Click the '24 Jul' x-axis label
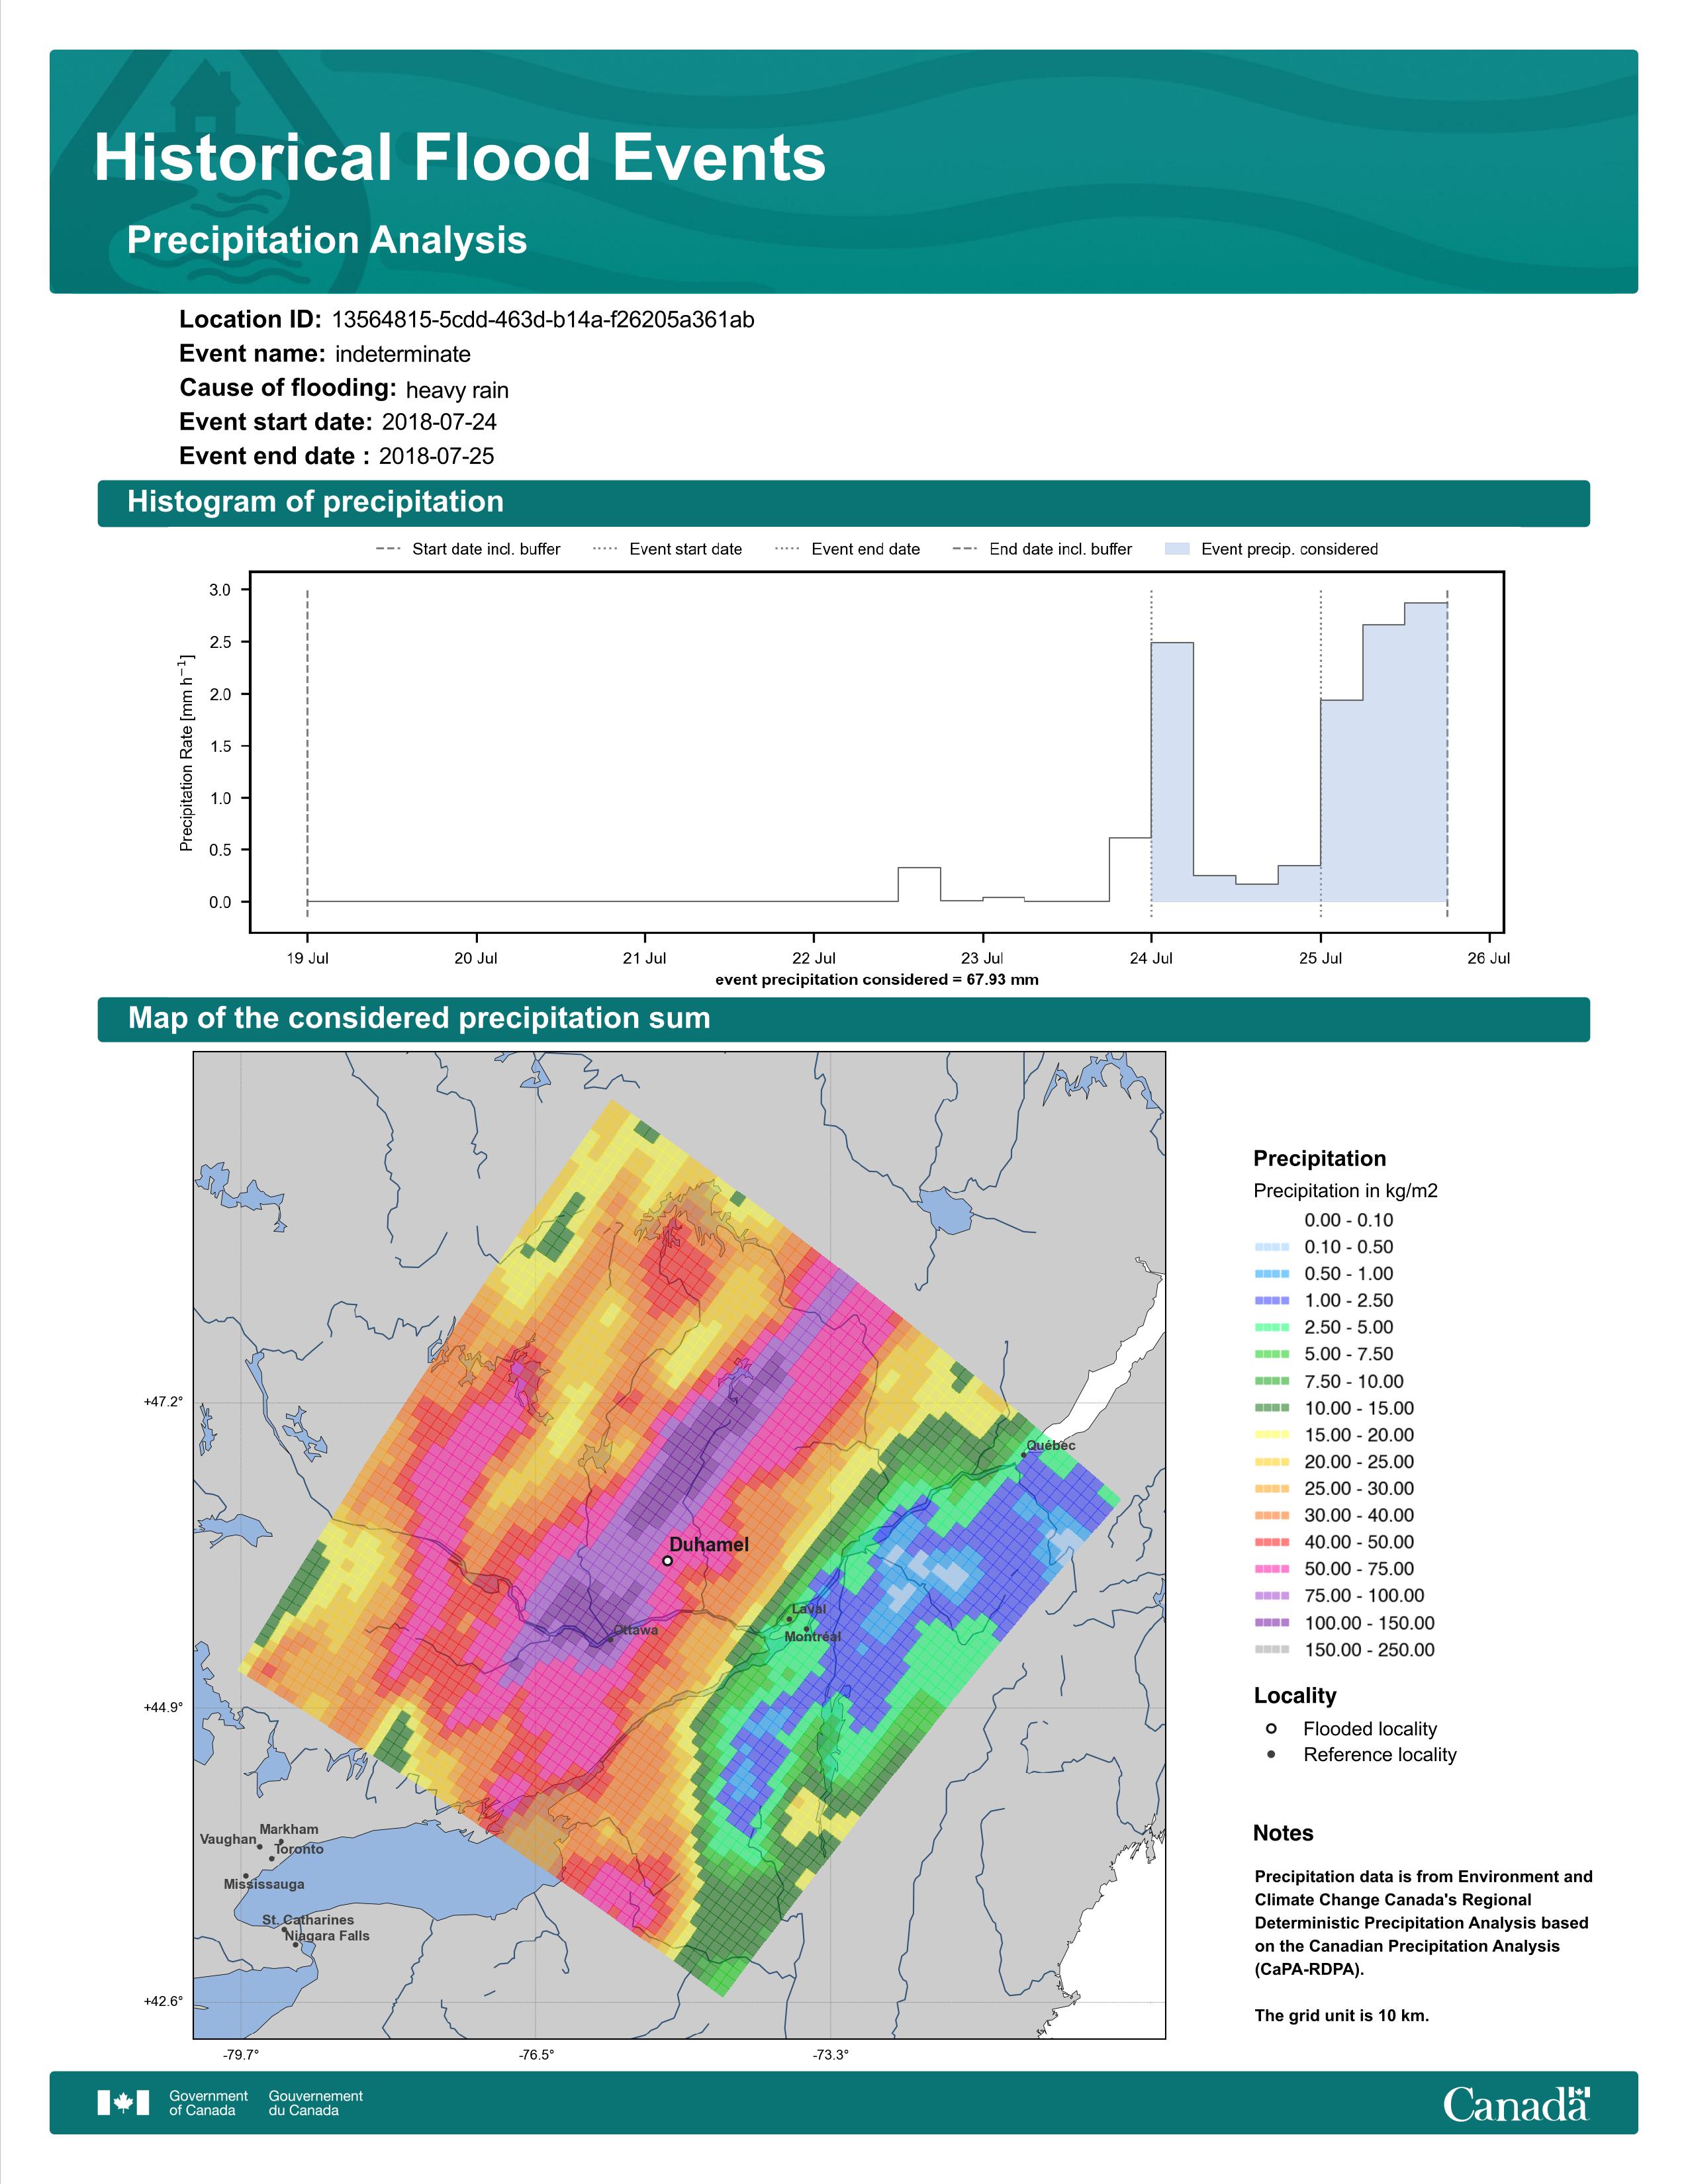The width and height of the screenshot is (1688, 2184). [1151, 958]
